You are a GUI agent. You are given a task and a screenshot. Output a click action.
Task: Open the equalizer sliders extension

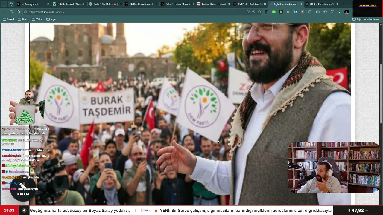[267, 12]
